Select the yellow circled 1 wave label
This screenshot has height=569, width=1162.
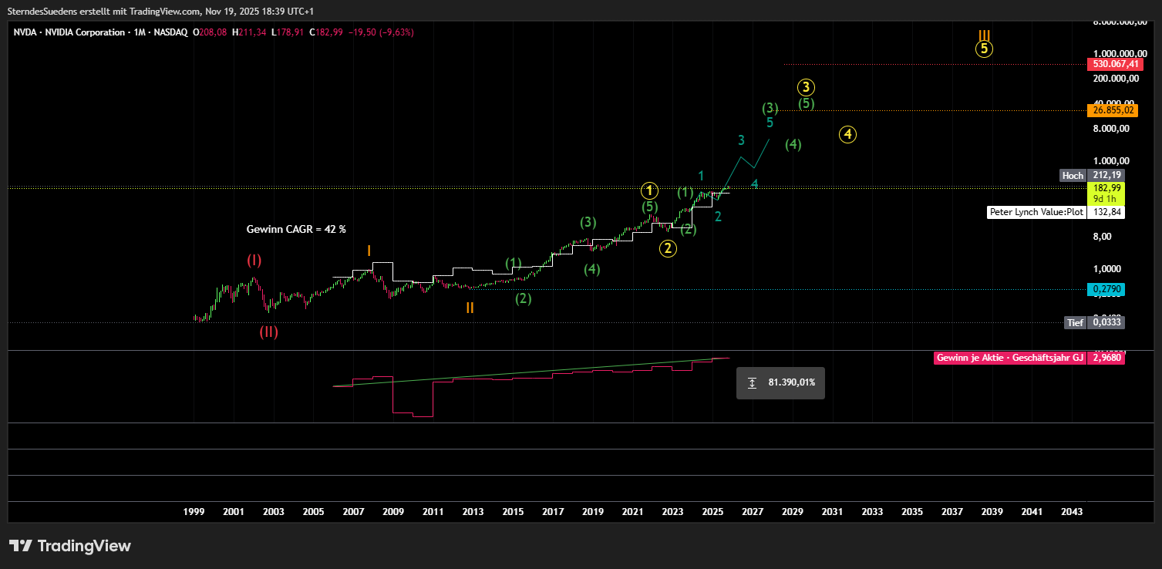coord(650,190)
